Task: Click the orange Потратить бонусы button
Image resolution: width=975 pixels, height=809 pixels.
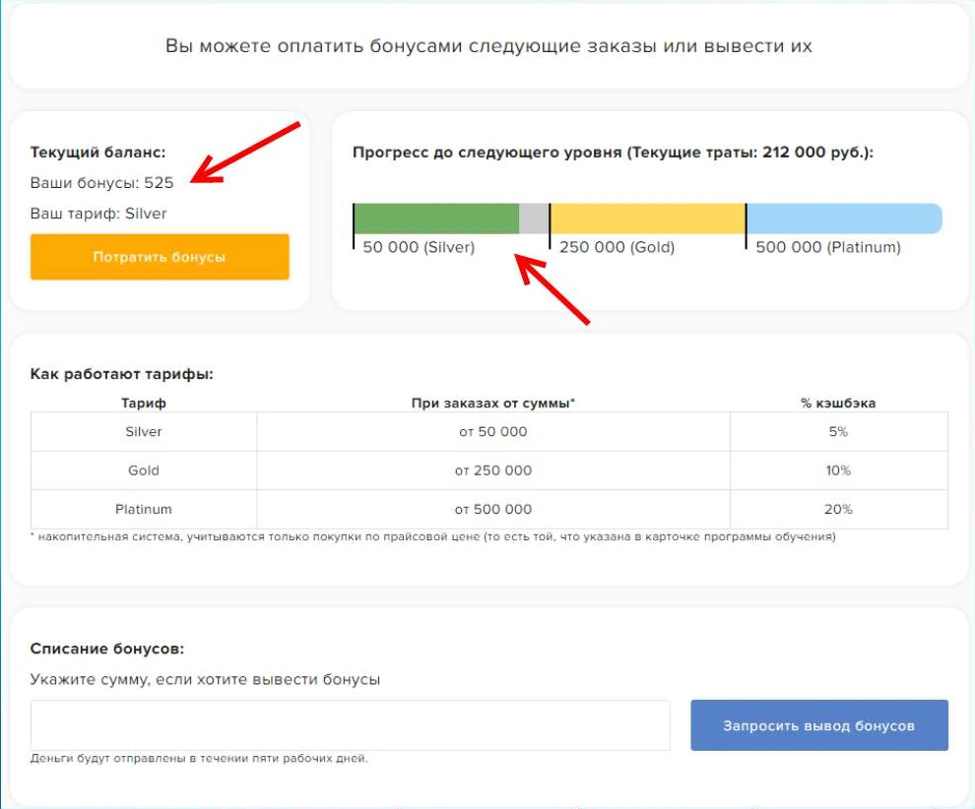Action: pyautogui.click(x=160, y=257)
